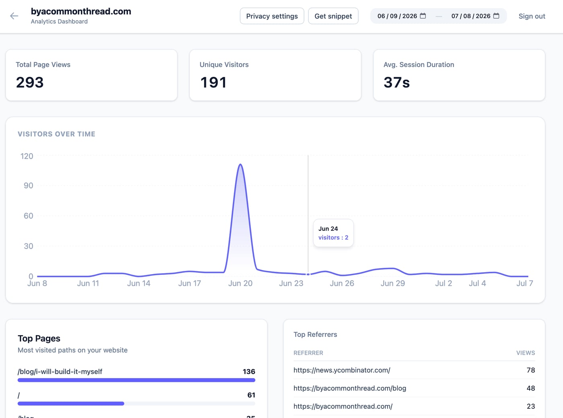Click the Jul 7 axis label
This screenshot has width=563, height=418.
pos(524,283)
